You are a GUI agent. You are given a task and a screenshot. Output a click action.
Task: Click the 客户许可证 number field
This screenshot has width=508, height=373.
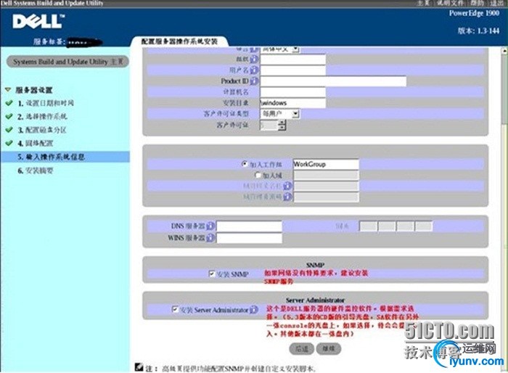(269, 125)
